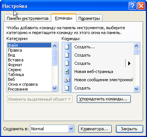Select the "Новая веб-страница" command

(x=98, y=71)
